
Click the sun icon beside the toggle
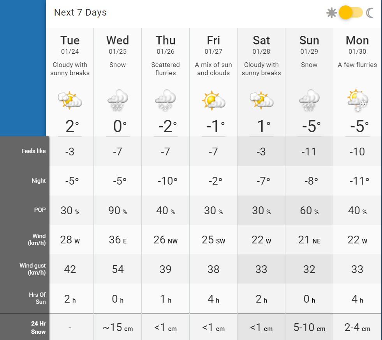(x=331, y=13)
